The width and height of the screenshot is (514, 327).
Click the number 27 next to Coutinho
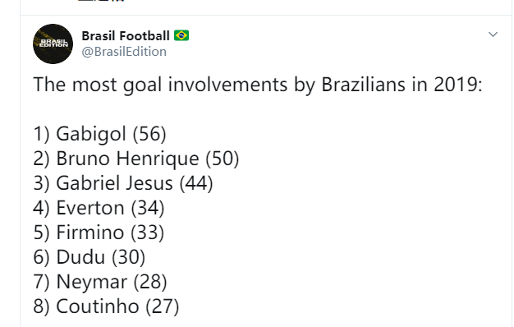163,306
